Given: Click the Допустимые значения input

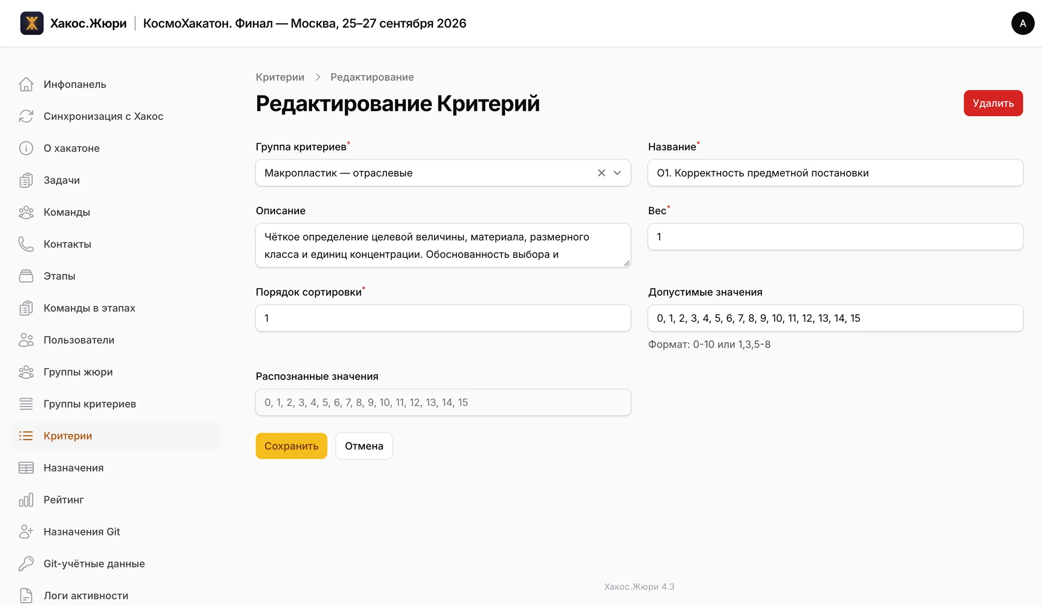Looking at the screenshot, I should click(x=835, y=318).
